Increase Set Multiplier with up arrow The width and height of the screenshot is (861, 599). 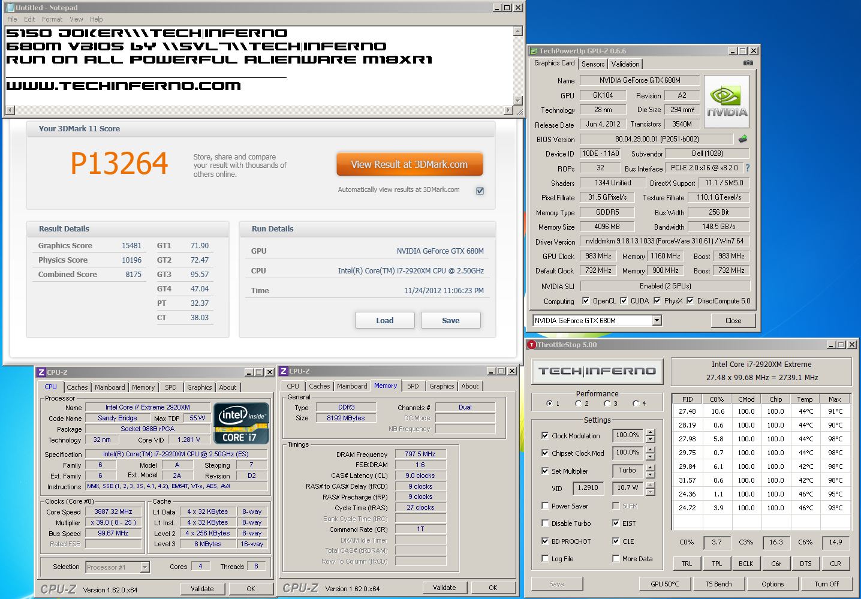651,468
